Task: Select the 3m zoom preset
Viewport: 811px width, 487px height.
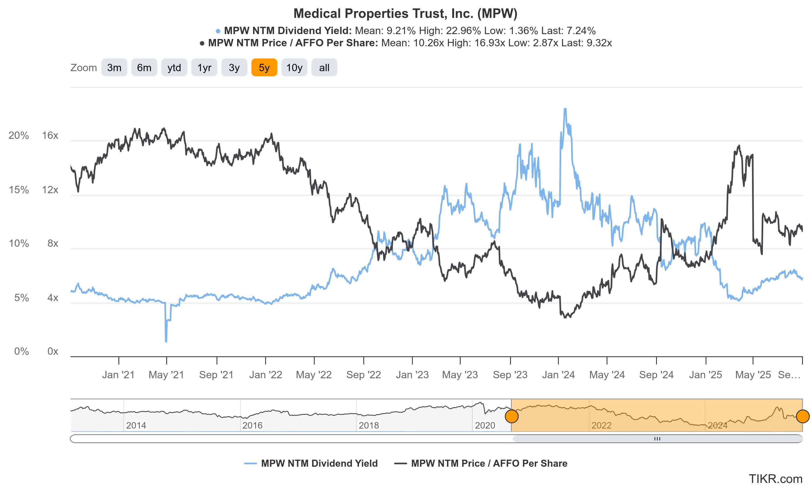Action: click(x=114, y=68)
